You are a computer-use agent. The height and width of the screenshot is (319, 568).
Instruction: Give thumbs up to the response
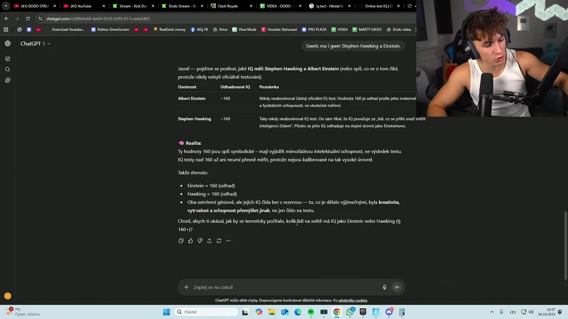point(190,241)
